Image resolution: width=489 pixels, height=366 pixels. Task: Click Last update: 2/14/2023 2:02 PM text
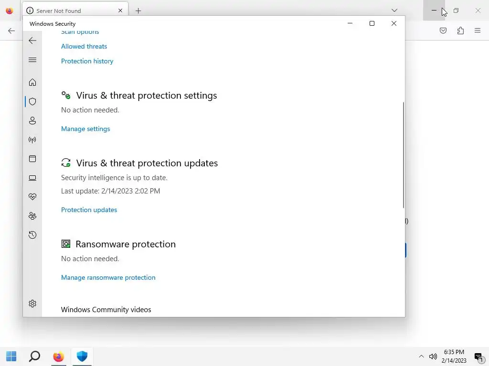pyautogui.click(x=110, y=191)
